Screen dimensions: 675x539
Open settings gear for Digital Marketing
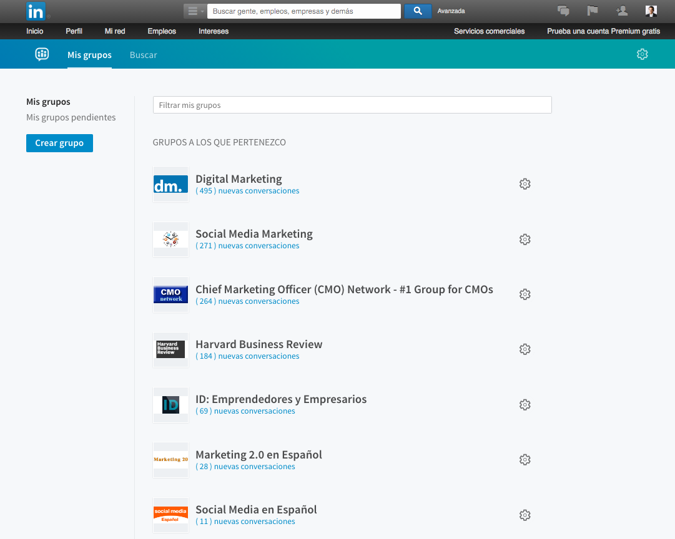click(x=525, y=184)
